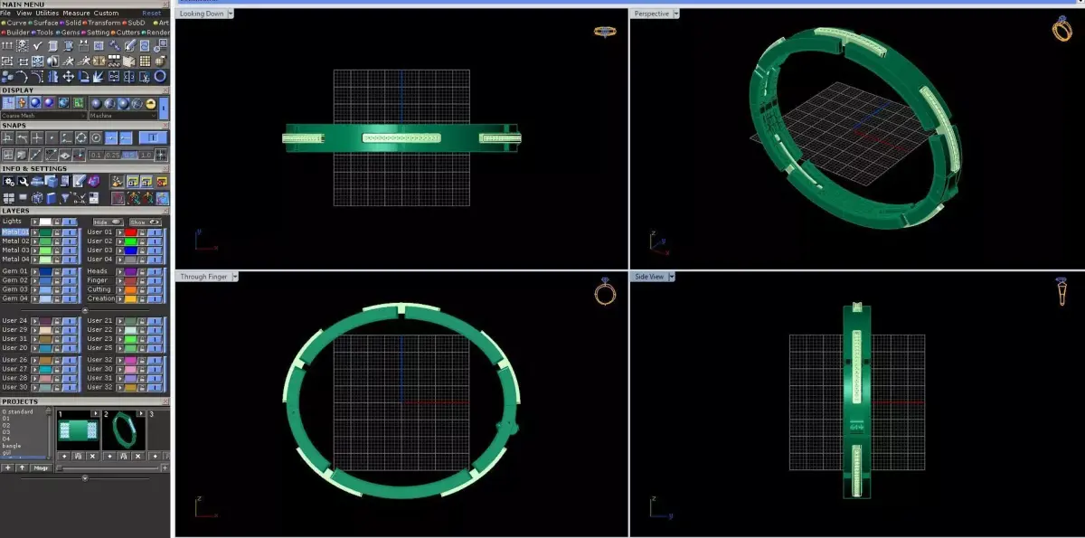Click the dotted grid array icon
1085x538 pixels.
[x=145, y=61]
